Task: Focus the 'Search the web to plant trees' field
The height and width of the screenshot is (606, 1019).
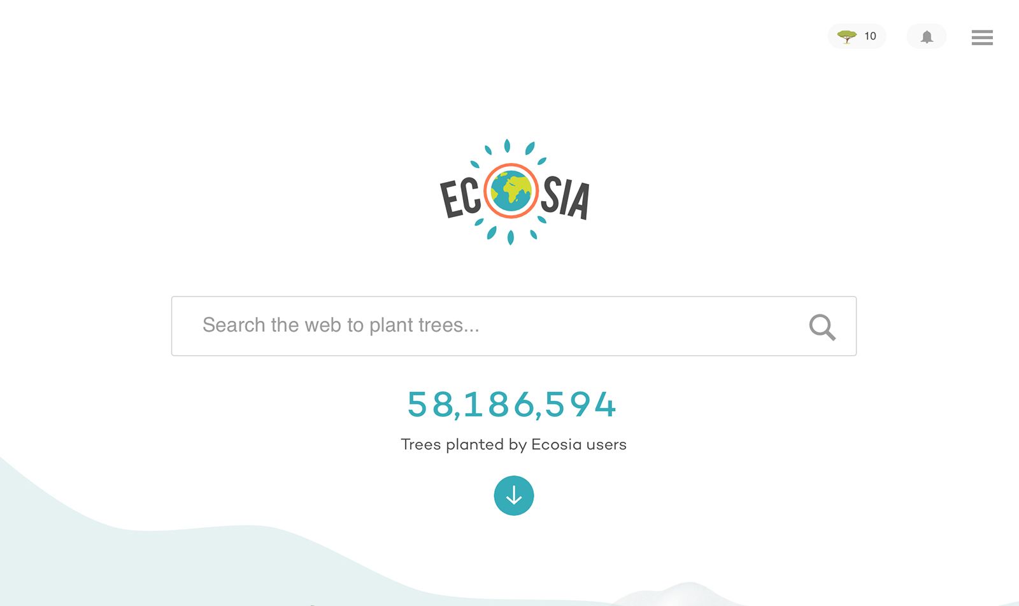Action: coord(514,326)
